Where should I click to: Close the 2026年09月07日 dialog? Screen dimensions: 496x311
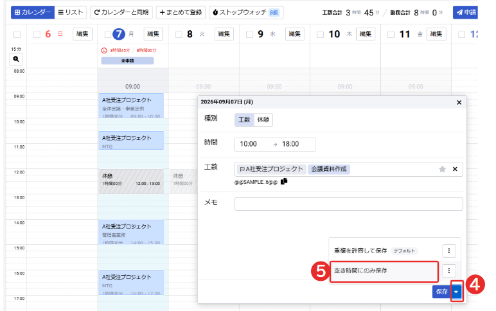(459, 103)
